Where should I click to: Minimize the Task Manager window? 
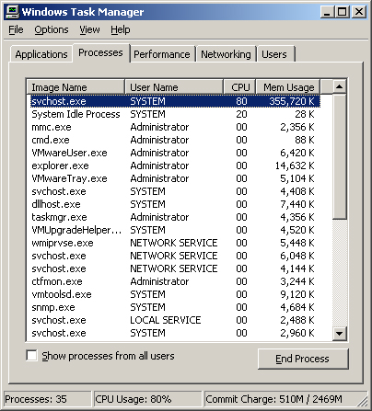[327, 12]
